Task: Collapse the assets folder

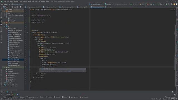Action: [x=5, y=17]
